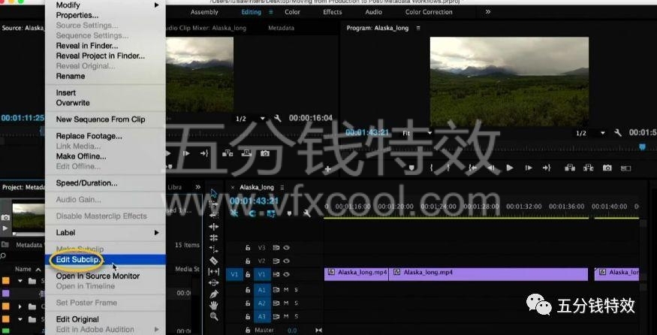Click Insert icon in Source monitor

(x=228, y=153)
